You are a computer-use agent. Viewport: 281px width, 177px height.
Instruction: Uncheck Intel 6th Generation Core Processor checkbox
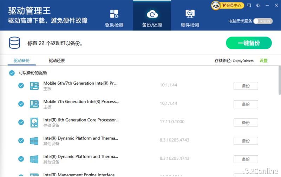click(21, 122)
